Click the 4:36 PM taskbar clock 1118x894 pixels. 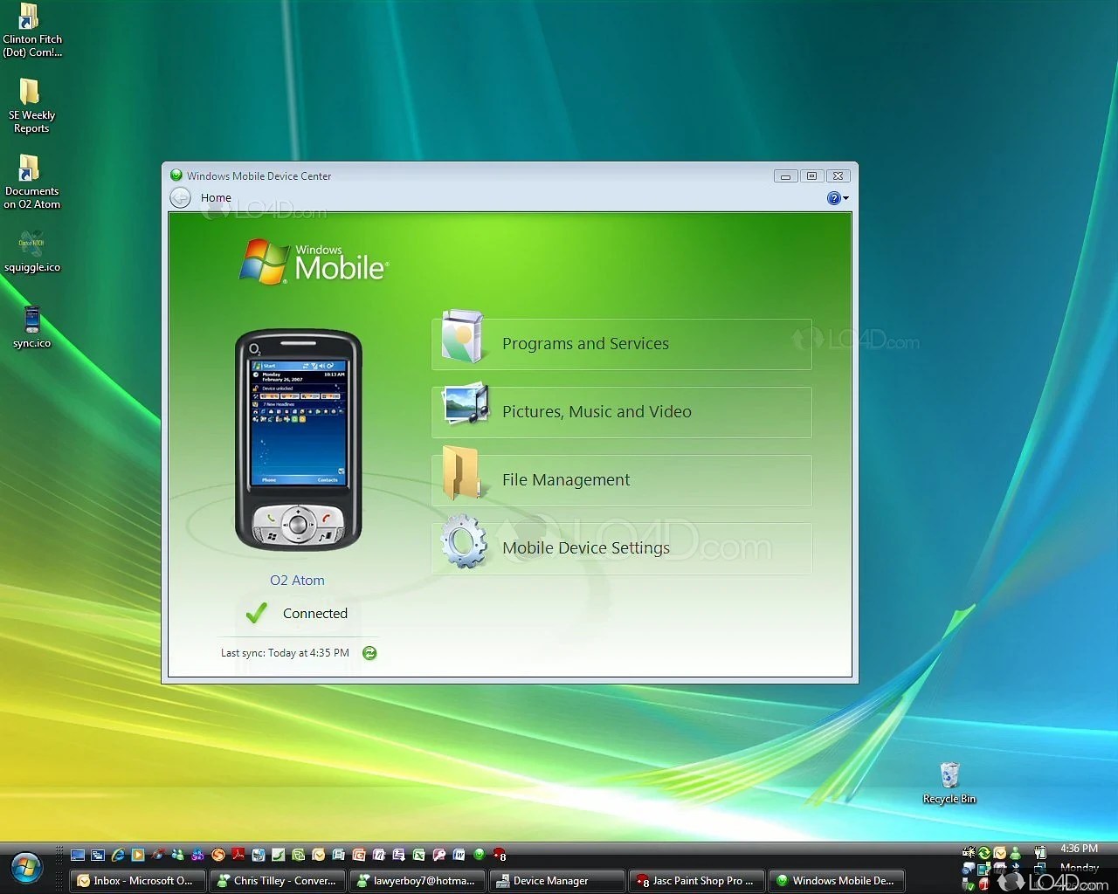pos(1078,848)
